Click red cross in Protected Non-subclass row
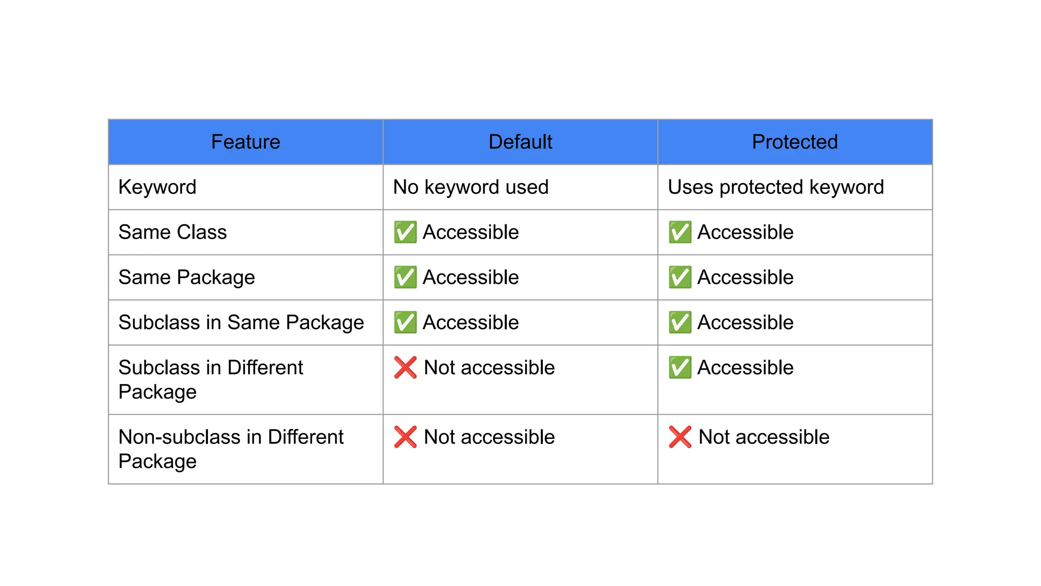 pos(680,437)
